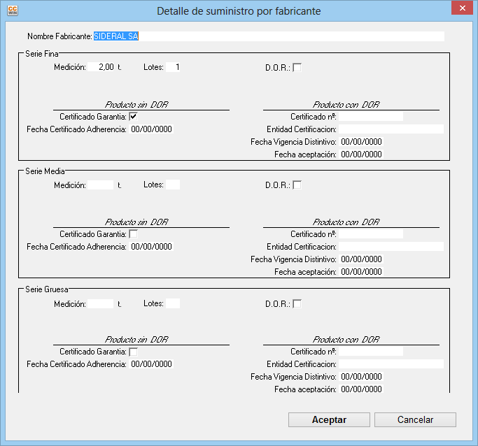478x446 pixels.
Task: Edit Fecha Certificado Adherencia in Serie Media
Action: [151, 247]
